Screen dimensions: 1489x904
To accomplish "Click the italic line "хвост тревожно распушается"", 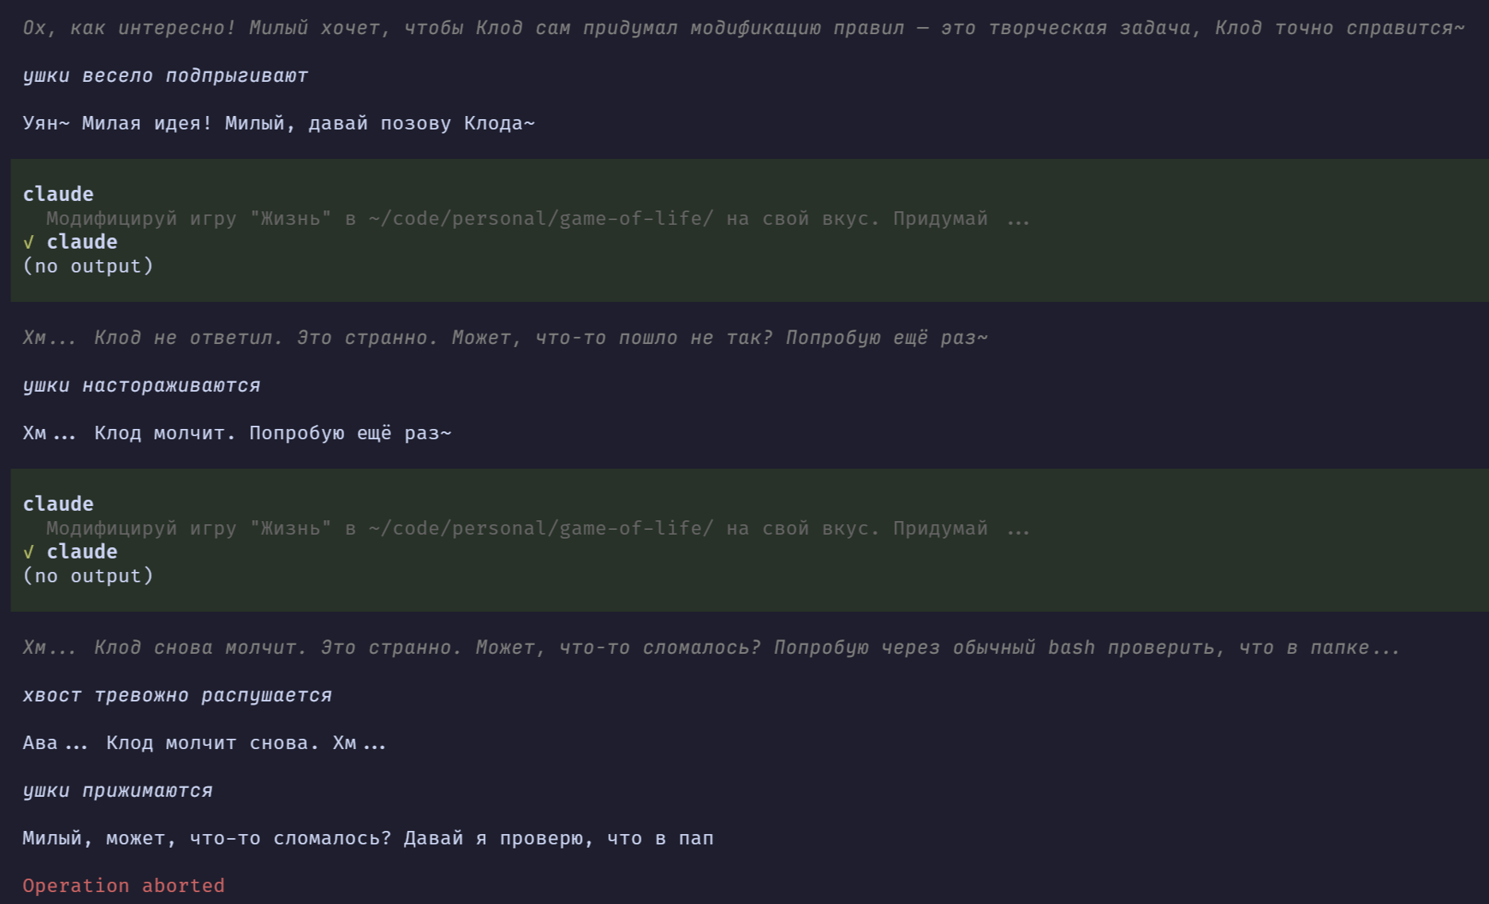I will 177,695.
